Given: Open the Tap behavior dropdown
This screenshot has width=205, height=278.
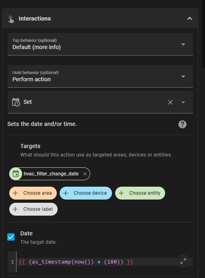Looking at the screenshot, I should pos(100,44).
